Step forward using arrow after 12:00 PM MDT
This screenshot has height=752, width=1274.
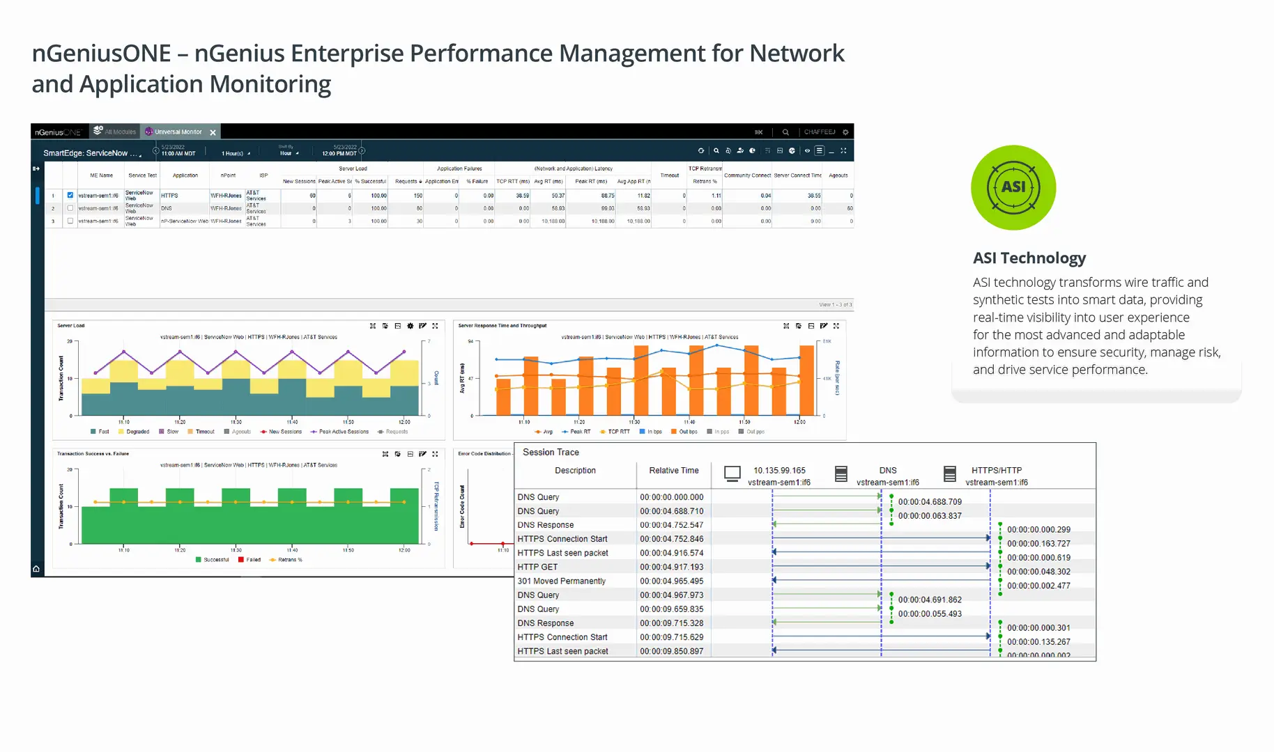click(x=362, y=150)
